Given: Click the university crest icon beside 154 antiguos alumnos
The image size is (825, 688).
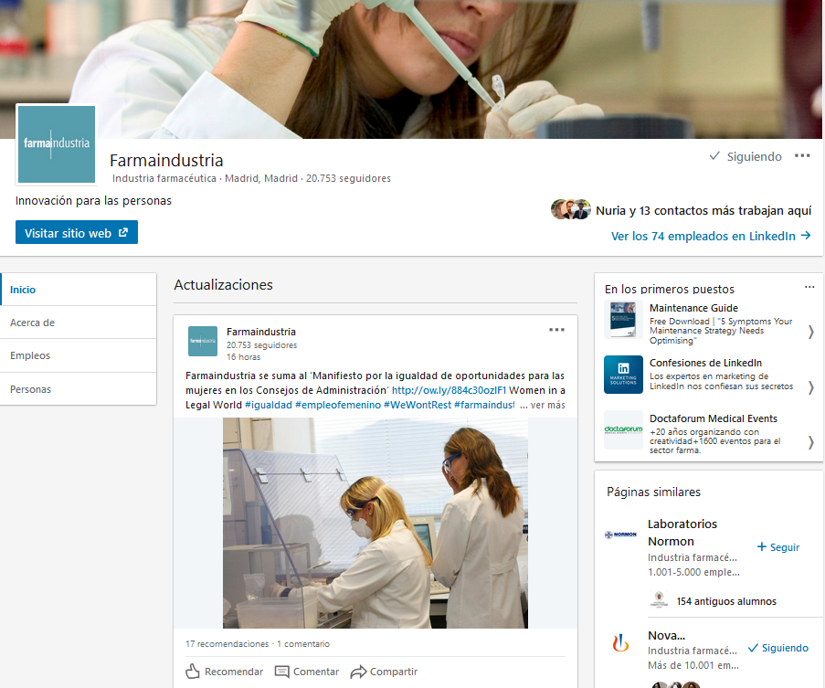Looking at the screenshot, I should click(x=659, y=600).
